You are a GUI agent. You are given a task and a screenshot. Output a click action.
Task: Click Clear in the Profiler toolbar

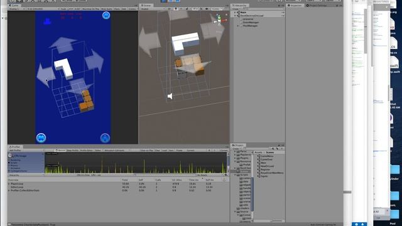157,151
